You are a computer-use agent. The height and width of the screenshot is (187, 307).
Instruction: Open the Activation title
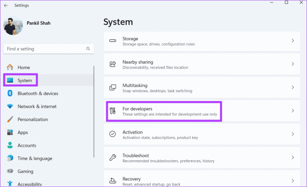coord(133,132)
